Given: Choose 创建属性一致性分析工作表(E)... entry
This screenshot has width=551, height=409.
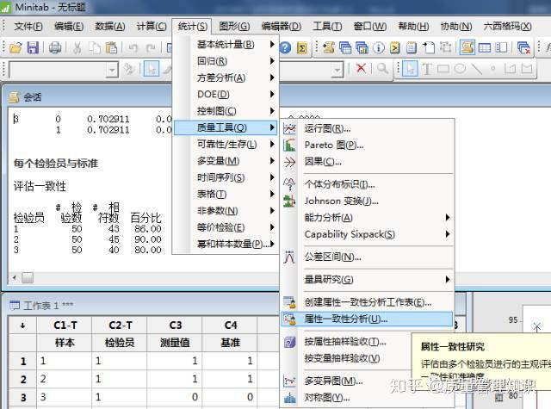Looking at the screenshot, I should pyautogui.click(x=368, y=302).
